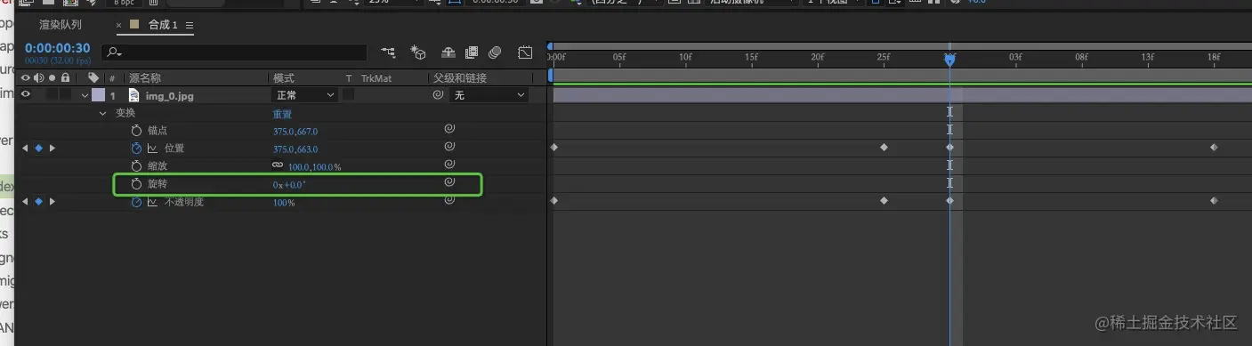Click 重置 to reset the transform

(282, 114)
